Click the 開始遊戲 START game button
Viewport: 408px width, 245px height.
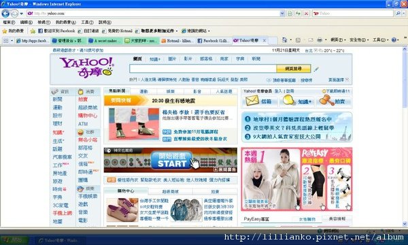(x=172, y=161)
